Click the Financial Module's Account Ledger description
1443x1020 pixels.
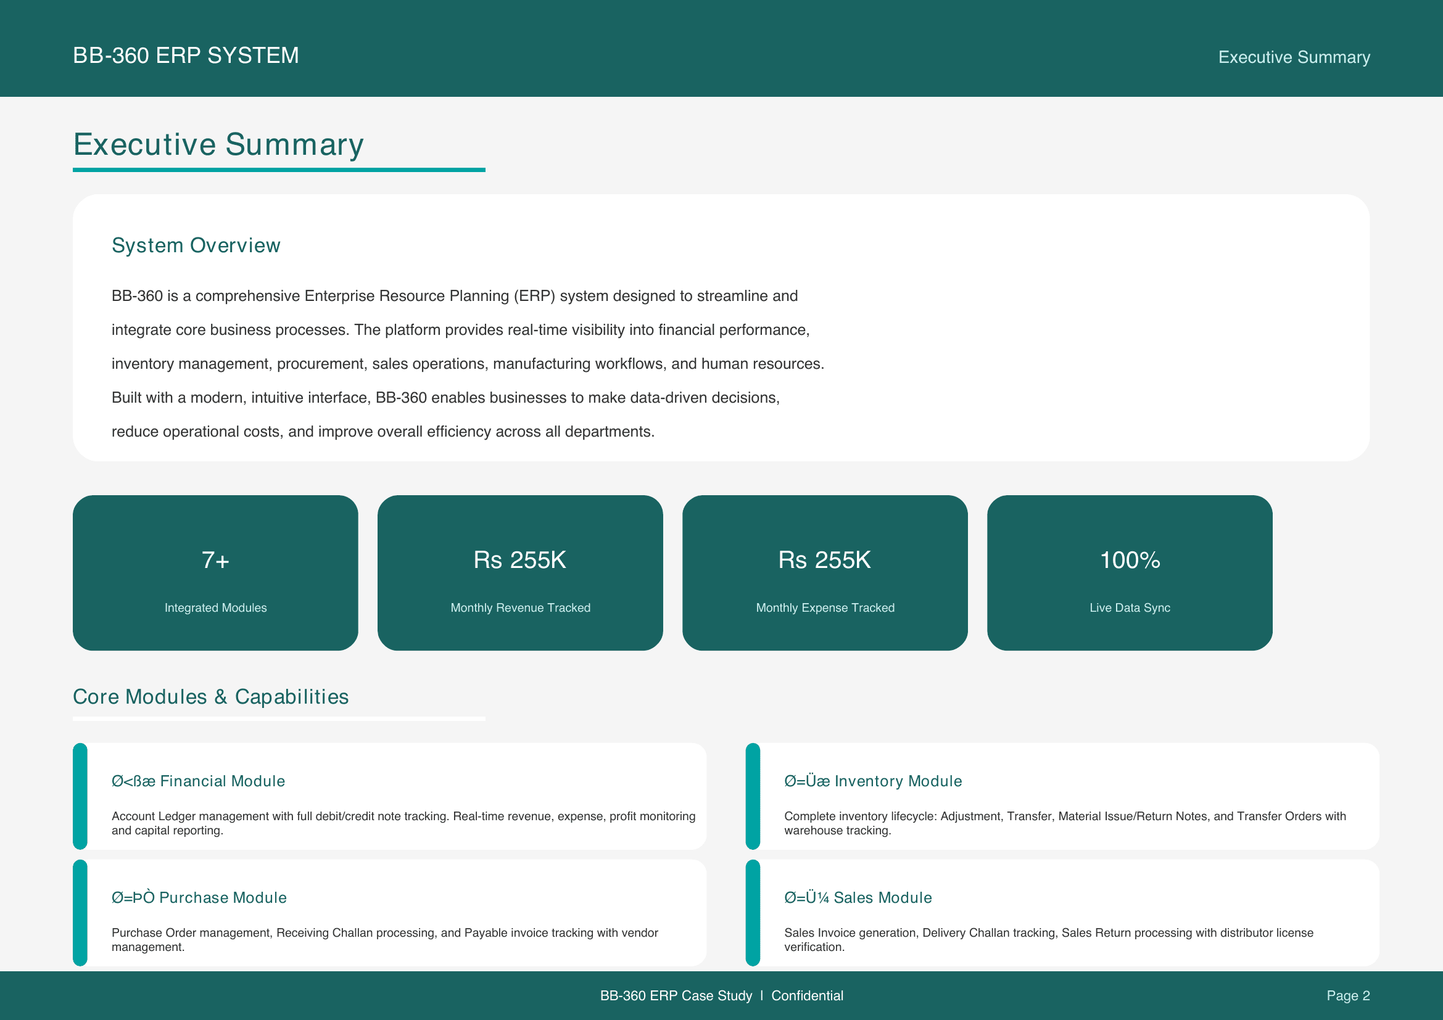click(403, 823)
